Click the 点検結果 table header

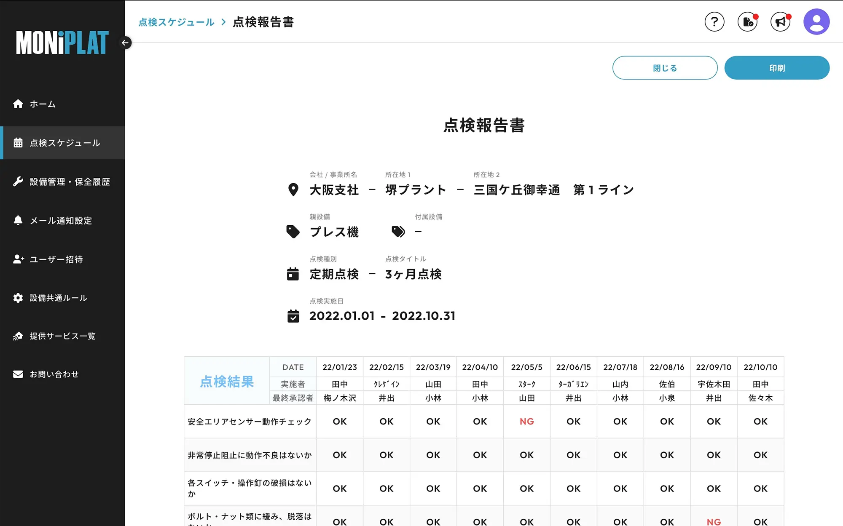pos(227,382)
